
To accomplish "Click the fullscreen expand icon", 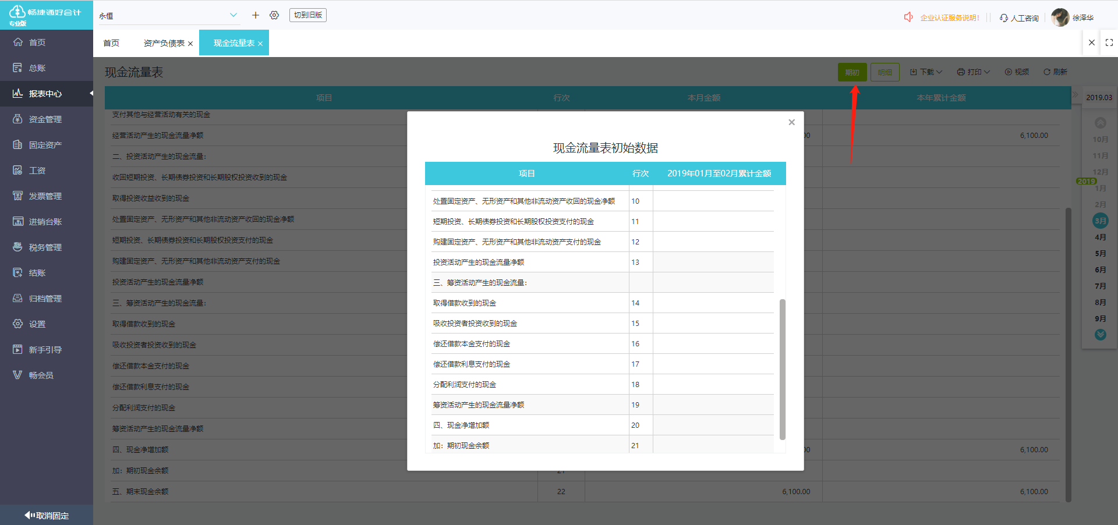I will click(x=1109, y=42).
